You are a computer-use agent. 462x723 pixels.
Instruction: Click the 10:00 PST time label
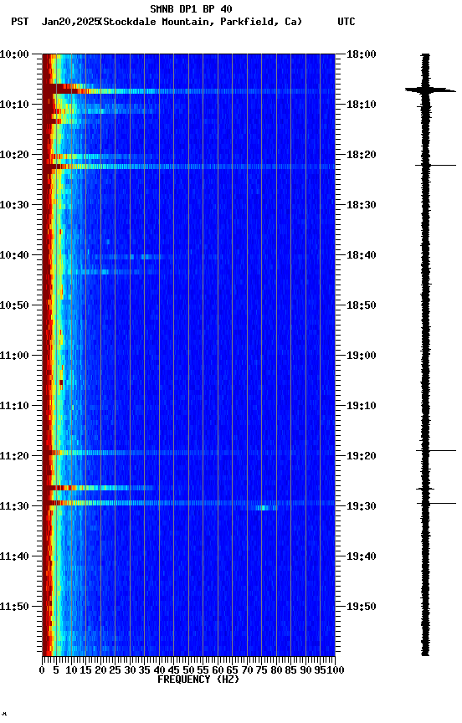[14, 54]
